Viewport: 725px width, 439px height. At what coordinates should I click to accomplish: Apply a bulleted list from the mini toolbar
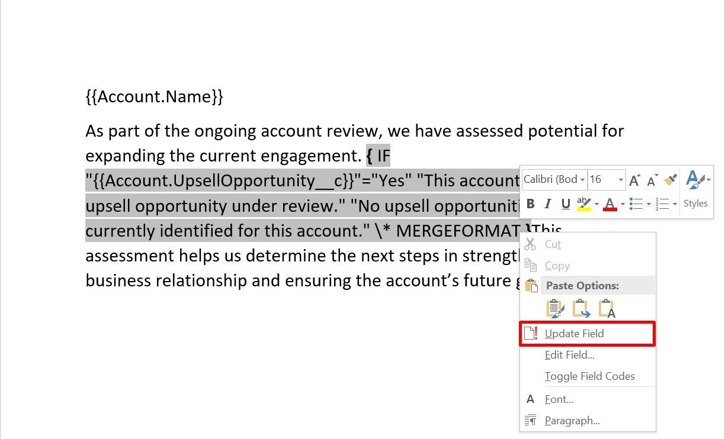(636, 204)
